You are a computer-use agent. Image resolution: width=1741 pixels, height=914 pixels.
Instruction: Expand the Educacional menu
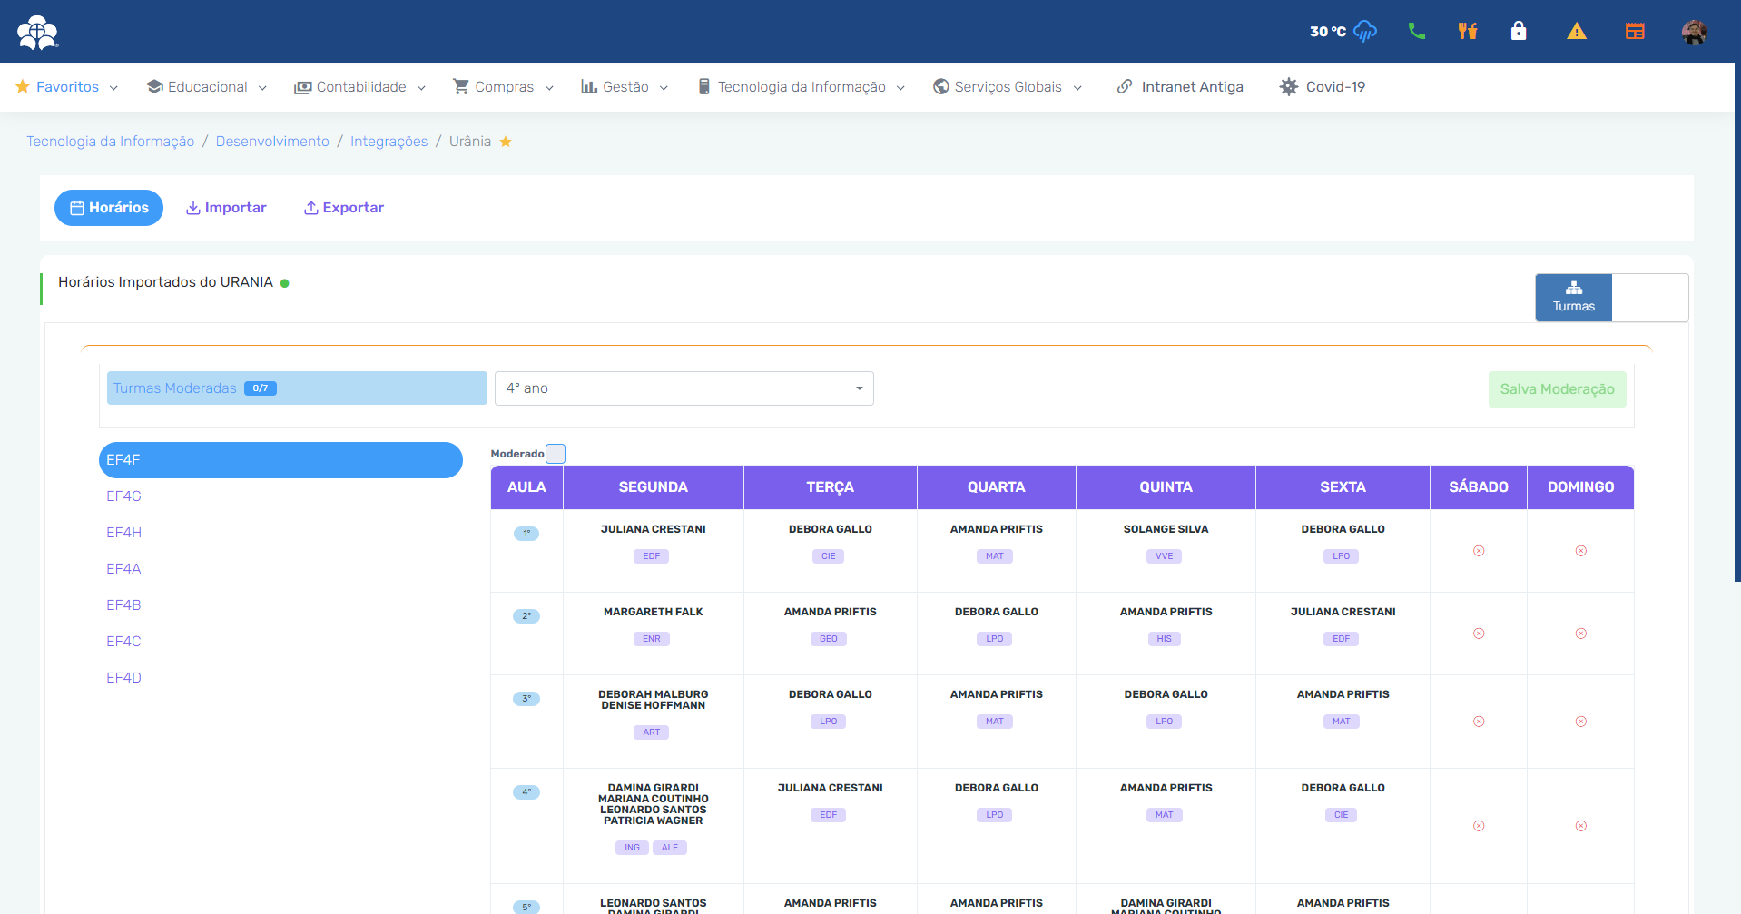point(206,87)
